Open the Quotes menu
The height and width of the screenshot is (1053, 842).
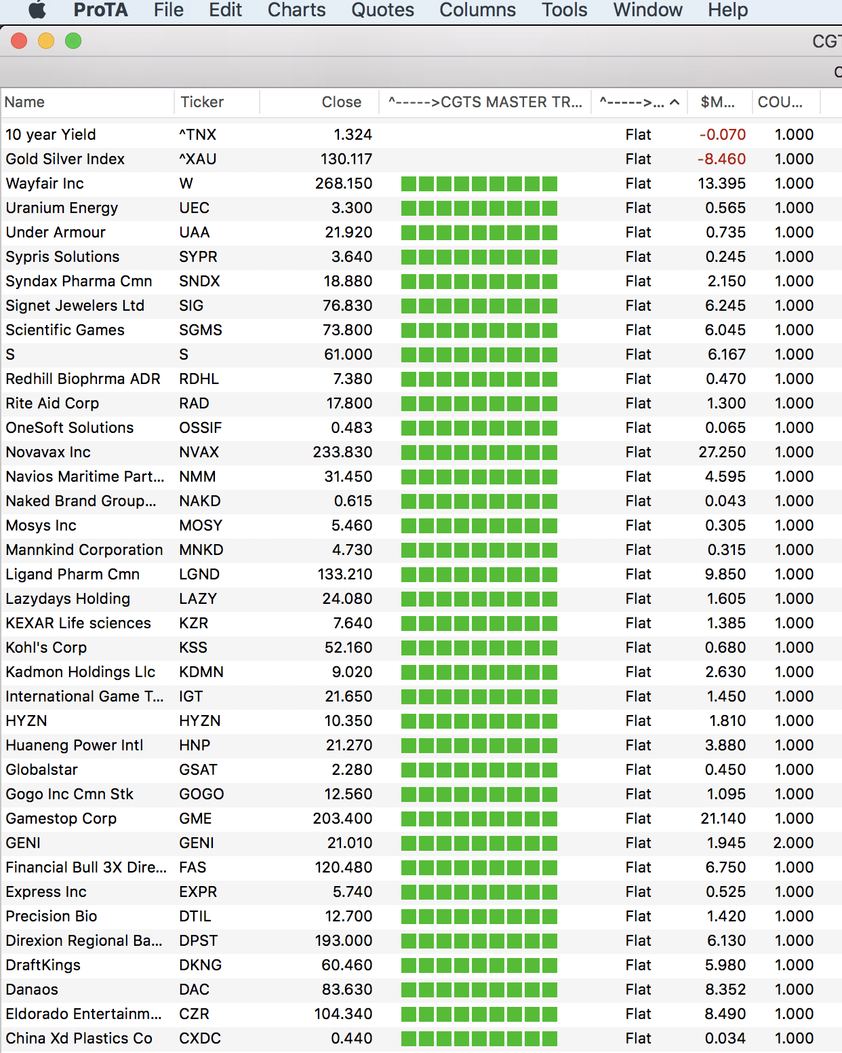click(383, 10)
